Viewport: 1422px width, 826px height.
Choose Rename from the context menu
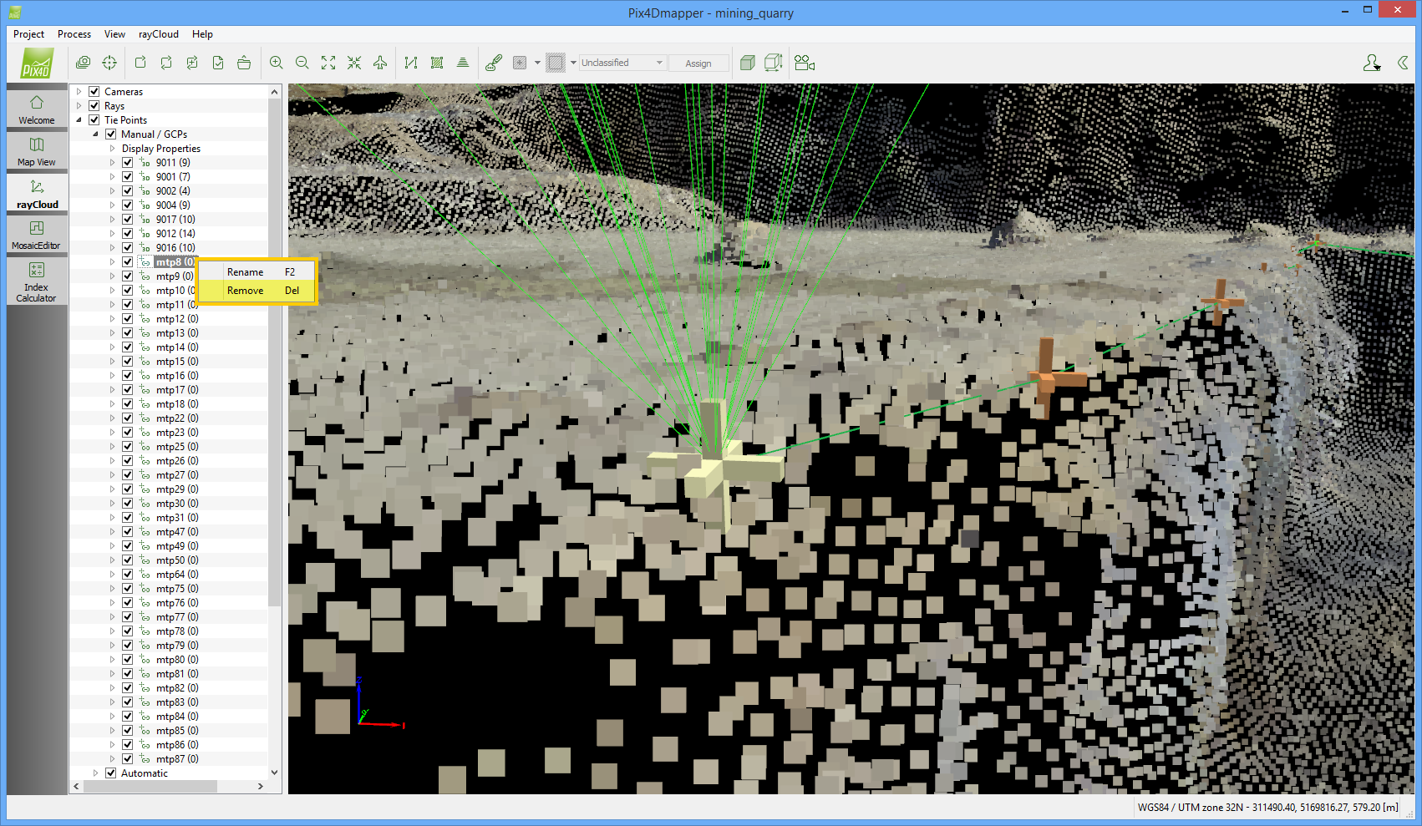(246, 272)
